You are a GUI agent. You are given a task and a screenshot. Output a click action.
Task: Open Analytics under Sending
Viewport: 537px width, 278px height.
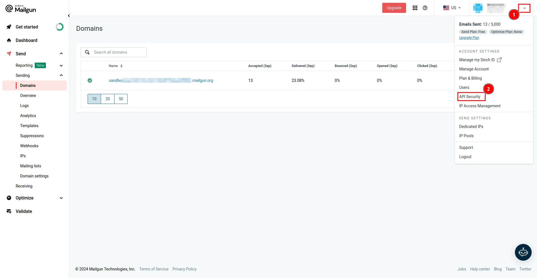click(x=28, y=116)
